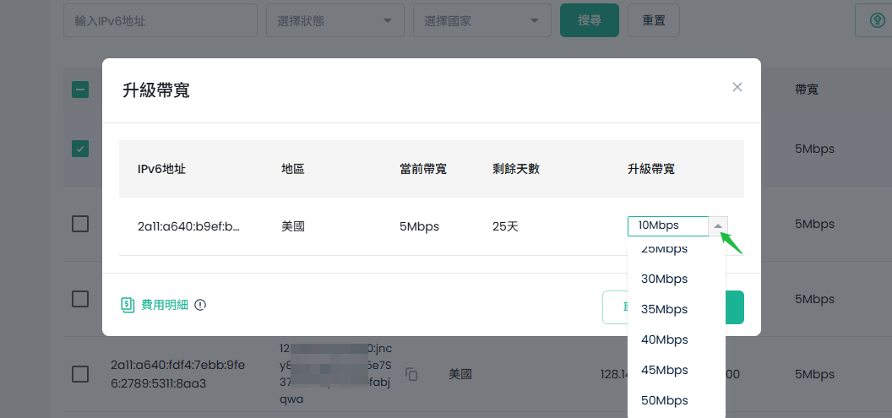Tick the unchecked checkbox just below the checked row
Image resolution: width=892 pixels, height=418 pixels.
pos(80,224)
